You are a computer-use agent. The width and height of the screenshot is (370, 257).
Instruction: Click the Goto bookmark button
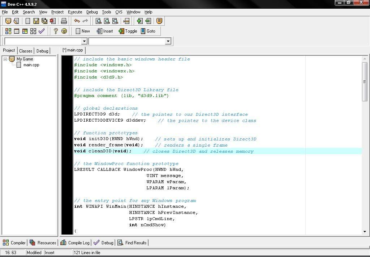point(148,31)
